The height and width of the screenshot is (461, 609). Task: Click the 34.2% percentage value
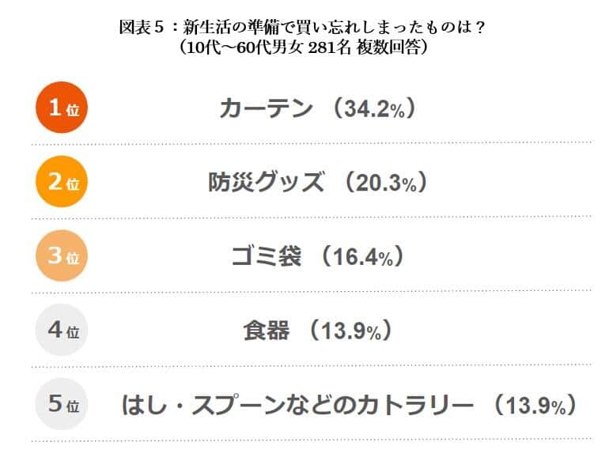point(373,109)
